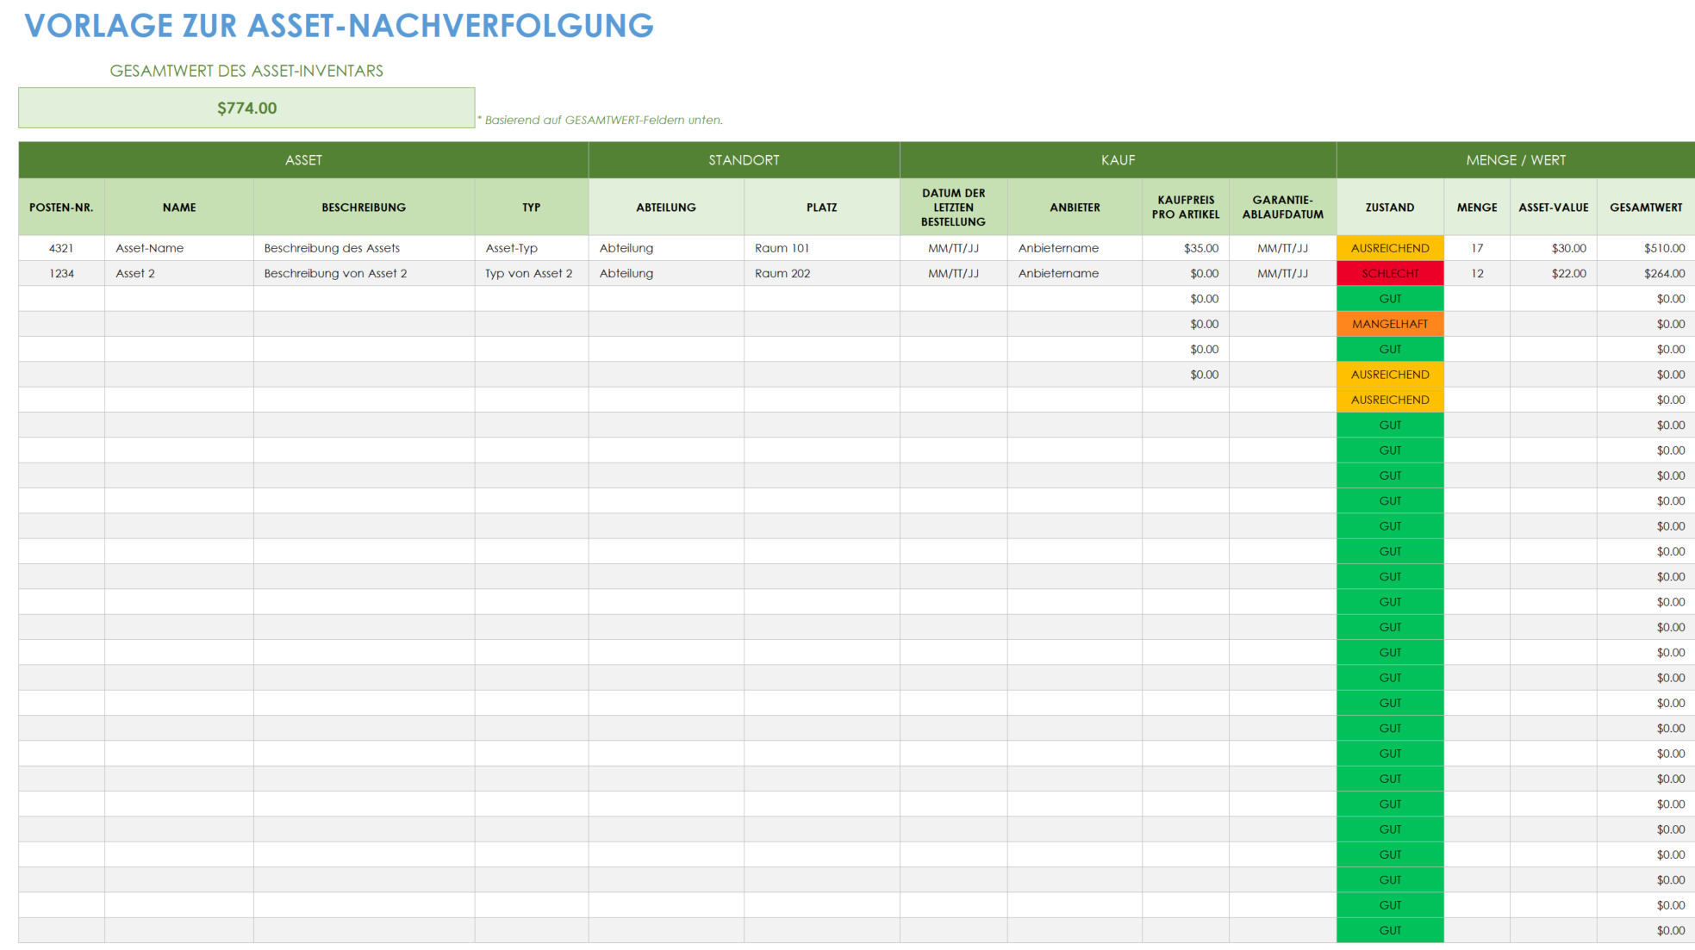Viewport: 1695px width, 950px height.
Task: Select item number cell 4321
Action: [x=61, y=248]
